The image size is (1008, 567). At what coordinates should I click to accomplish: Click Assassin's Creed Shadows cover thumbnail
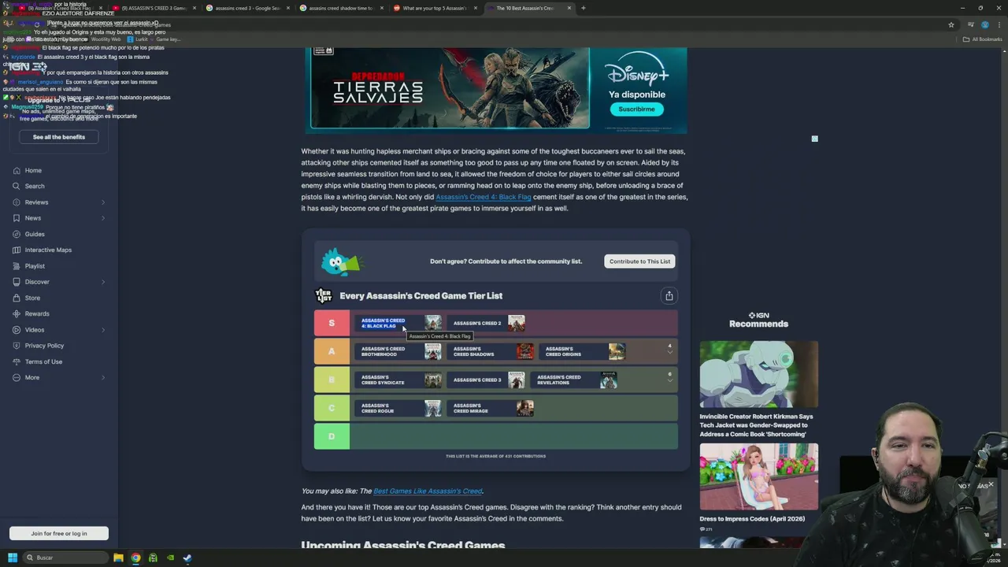point(525,351)
